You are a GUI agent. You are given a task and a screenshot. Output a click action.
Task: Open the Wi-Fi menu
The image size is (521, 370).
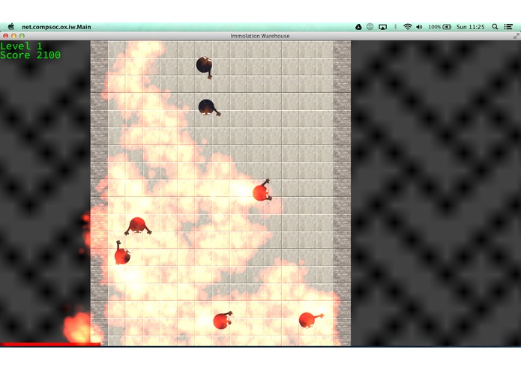[x=407, y=26]
